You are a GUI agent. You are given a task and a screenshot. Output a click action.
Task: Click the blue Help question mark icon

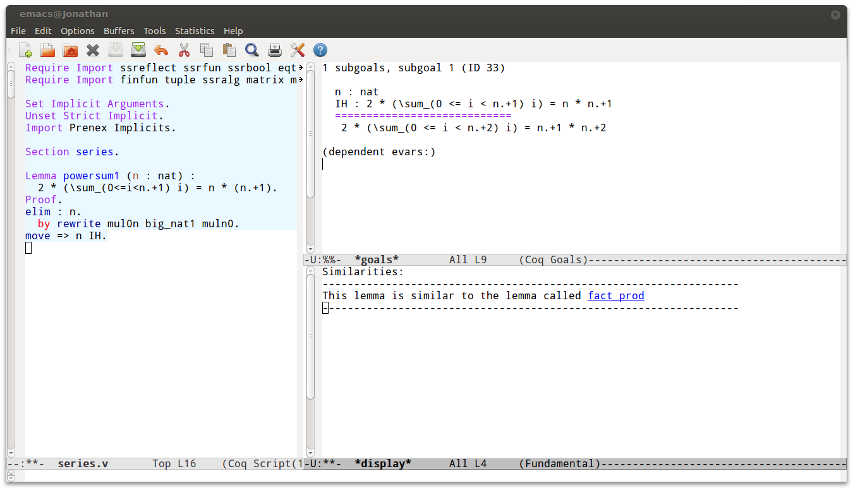tap(320, 50)
